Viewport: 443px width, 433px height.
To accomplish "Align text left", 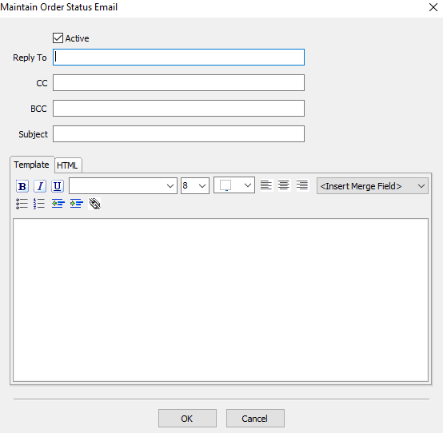I will coord(266,185).
